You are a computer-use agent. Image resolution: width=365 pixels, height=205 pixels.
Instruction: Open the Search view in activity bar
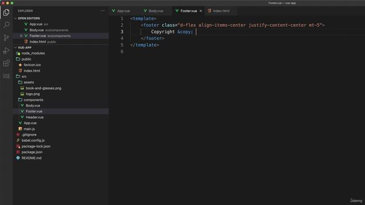click(6, 25)
